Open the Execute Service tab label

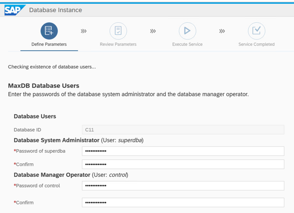point(187,45)
